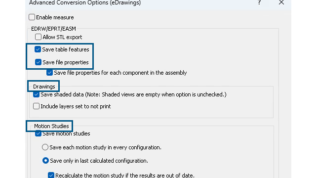Image resolution: width=316 pixels, height=178 pixels.
Task: Uncheck the Save file properties box
Action: click(x=38, y=62)
